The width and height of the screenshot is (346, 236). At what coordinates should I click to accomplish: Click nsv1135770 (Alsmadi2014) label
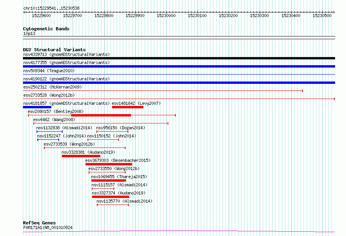tap(124, 201)
